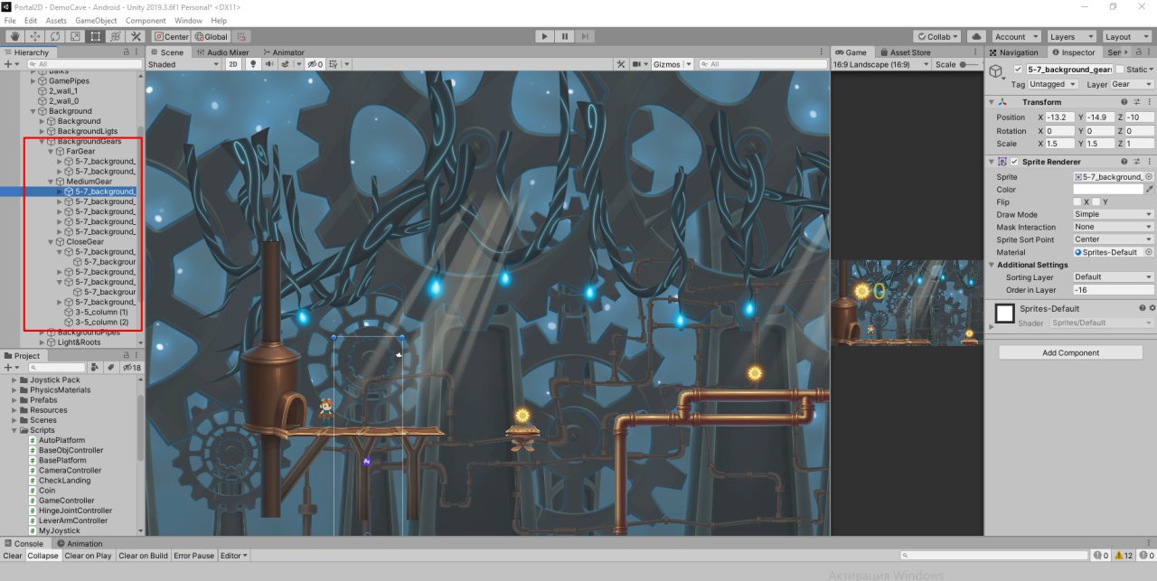Open Transform component help icon
This screenshot has height=581, width=1157.
pyautogui.click(x=1125, y=102)
